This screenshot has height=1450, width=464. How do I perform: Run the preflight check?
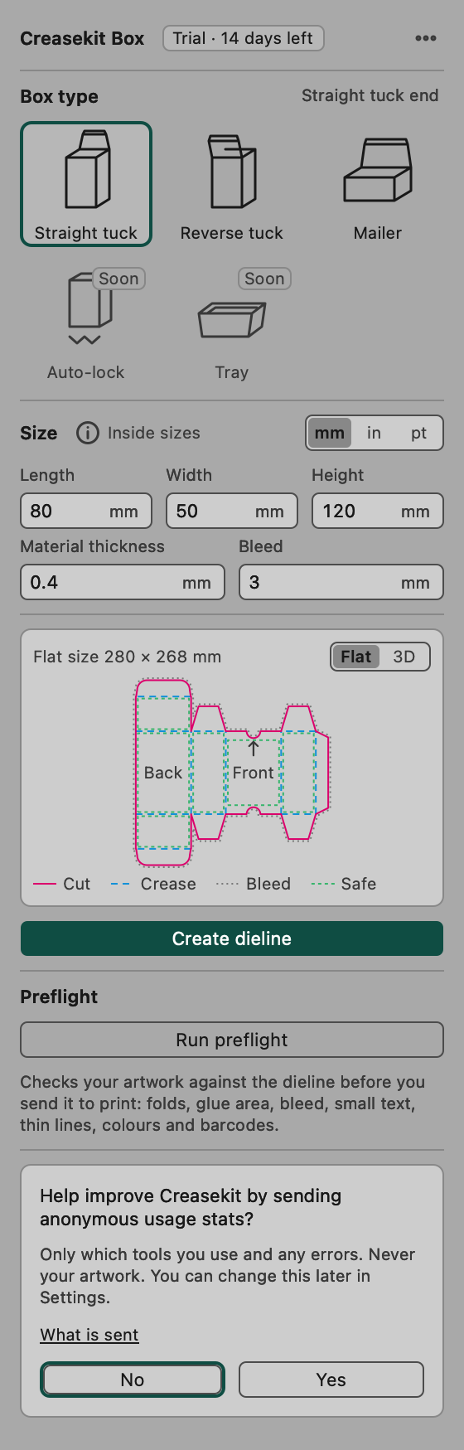tap(232, 1040)
